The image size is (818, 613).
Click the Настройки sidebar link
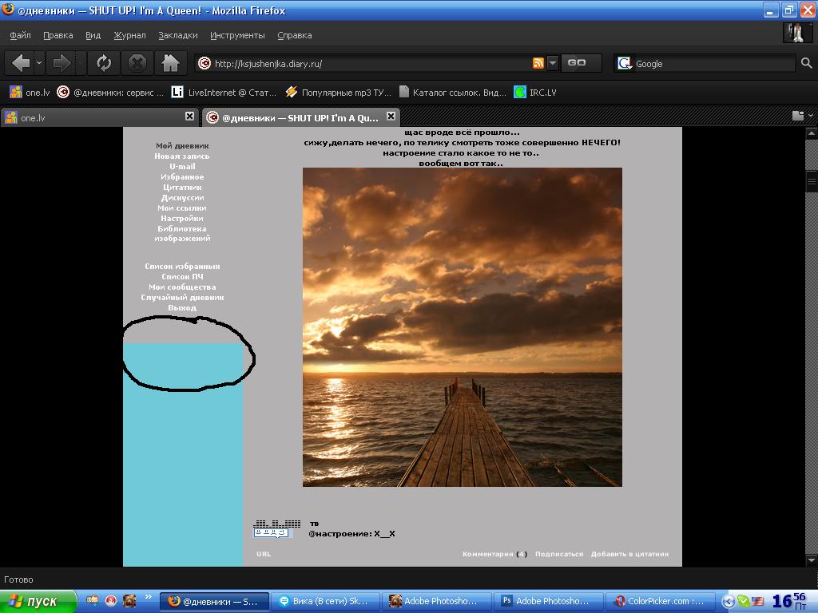coord(181,219)
